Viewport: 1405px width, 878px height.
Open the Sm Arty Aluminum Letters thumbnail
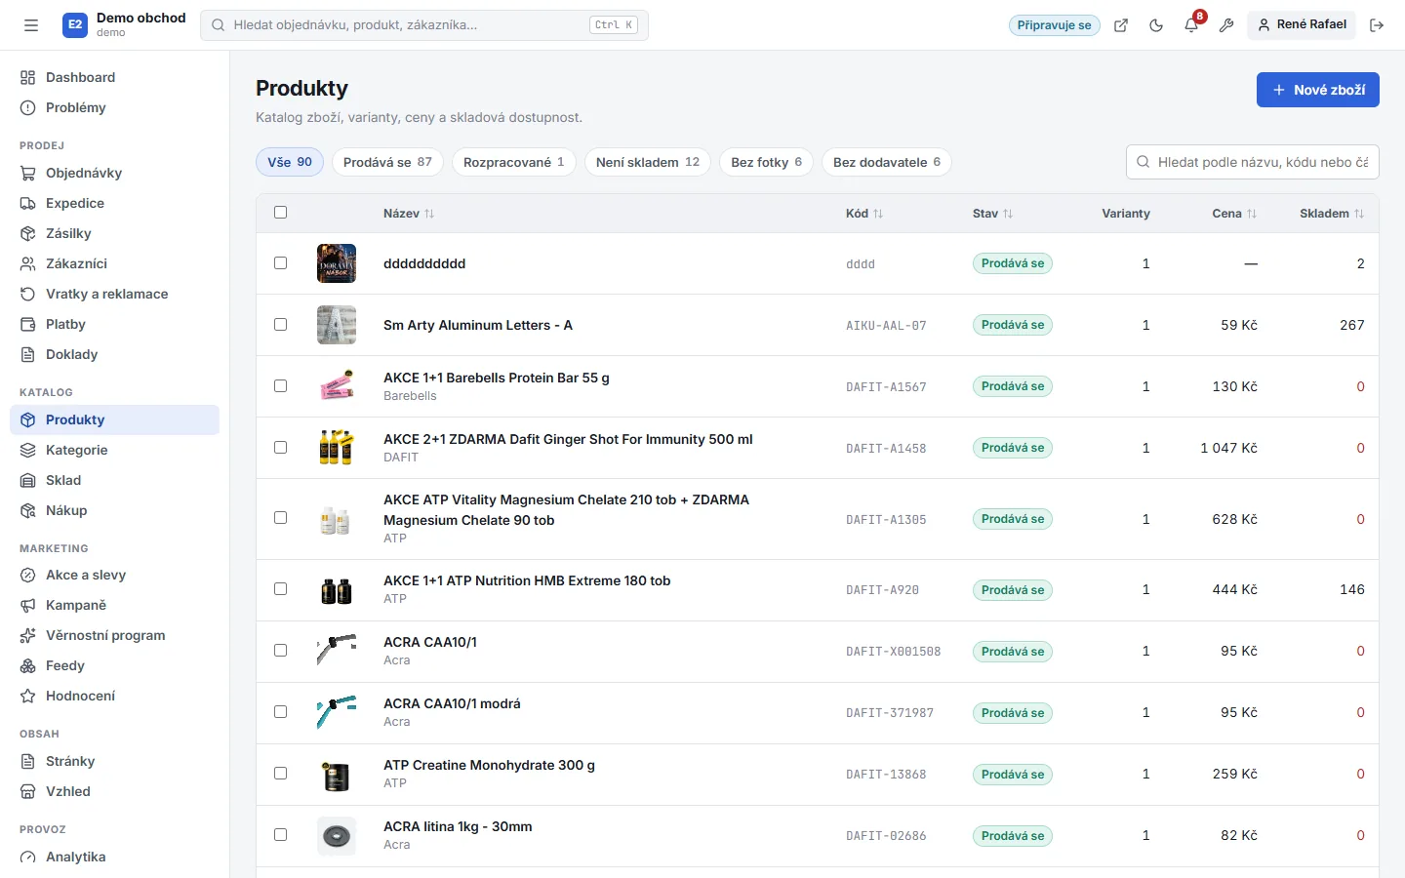(x=337, y=325)
